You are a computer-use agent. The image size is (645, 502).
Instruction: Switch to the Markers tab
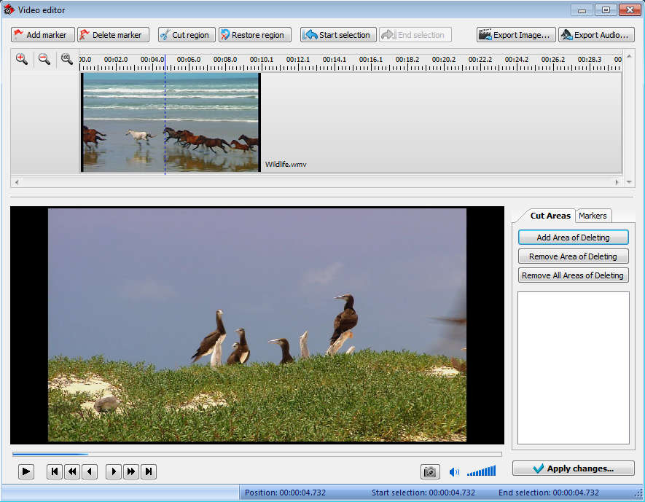593,216
